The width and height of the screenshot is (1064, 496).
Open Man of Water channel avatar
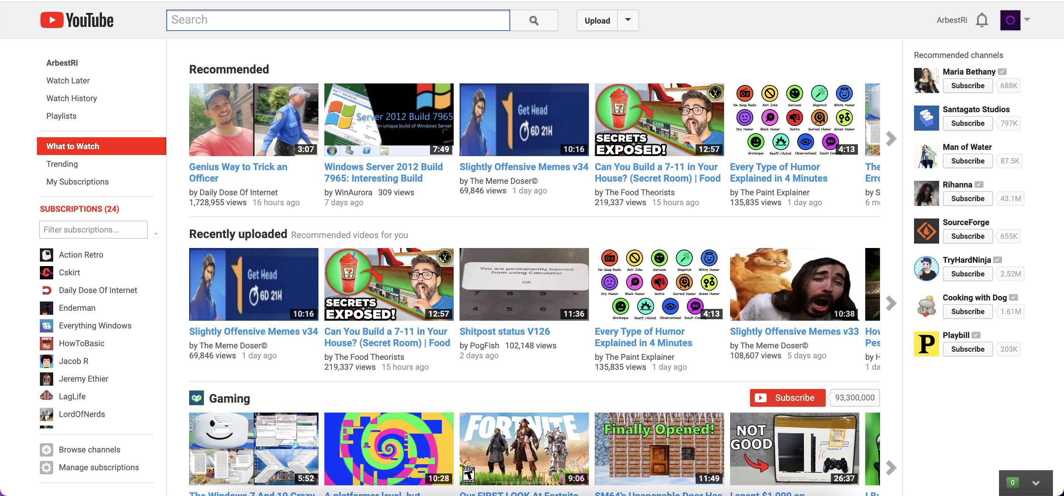click(926, 156)
